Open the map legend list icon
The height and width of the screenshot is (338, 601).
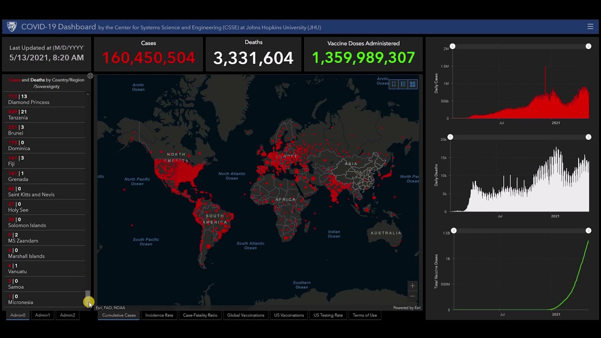403,84
